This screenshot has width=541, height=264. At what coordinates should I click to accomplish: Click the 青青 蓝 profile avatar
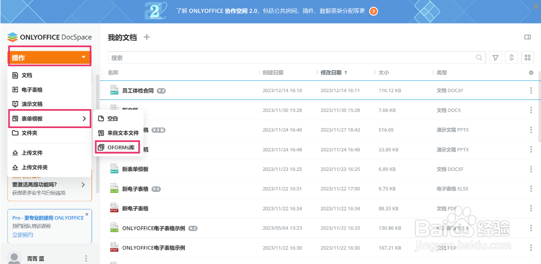(x=14, y=258)
